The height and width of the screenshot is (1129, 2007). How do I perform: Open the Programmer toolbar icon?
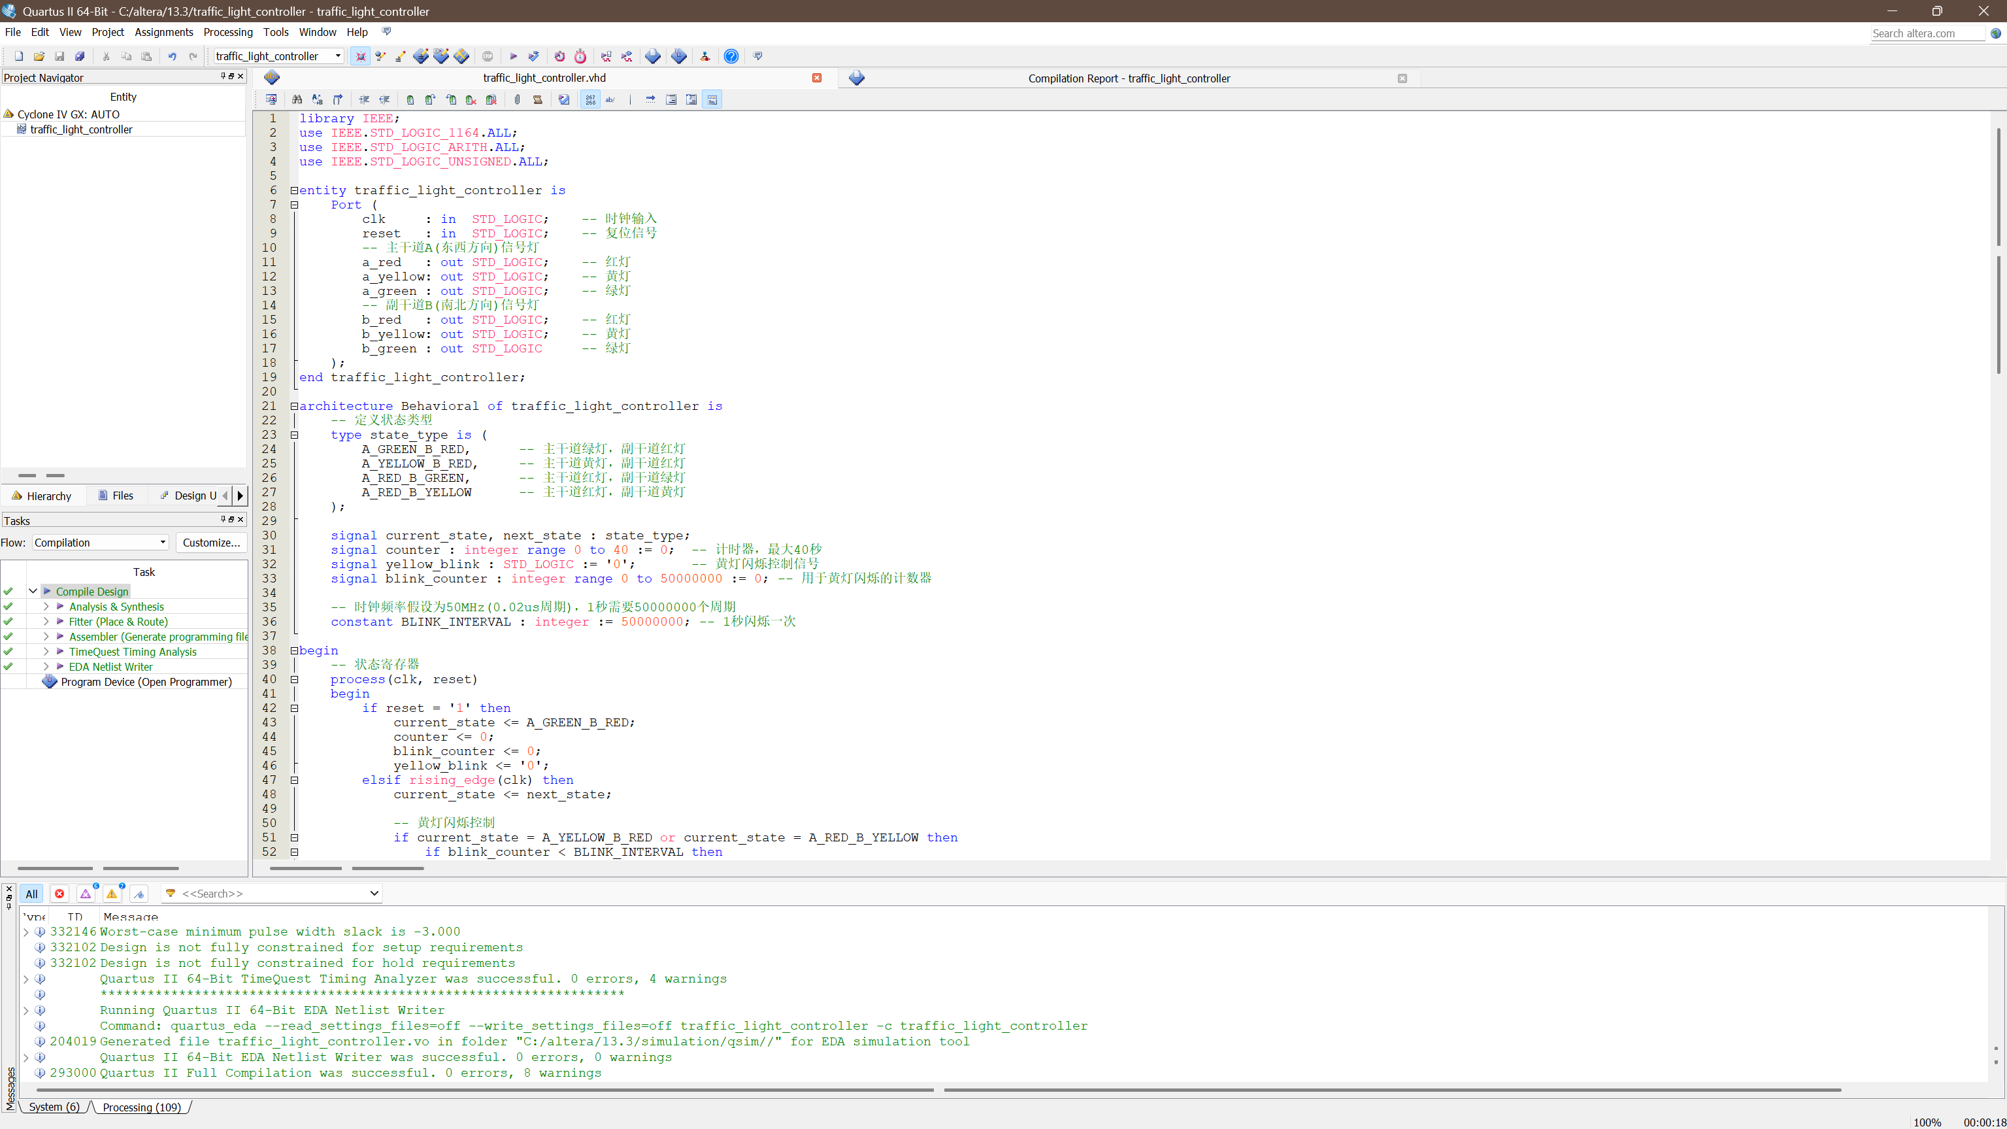(678, 56)
